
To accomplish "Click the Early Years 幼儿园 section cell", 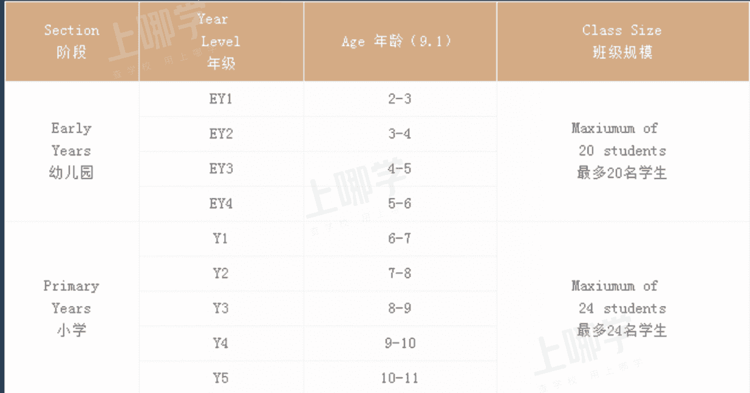I will (x=72, y=151).
